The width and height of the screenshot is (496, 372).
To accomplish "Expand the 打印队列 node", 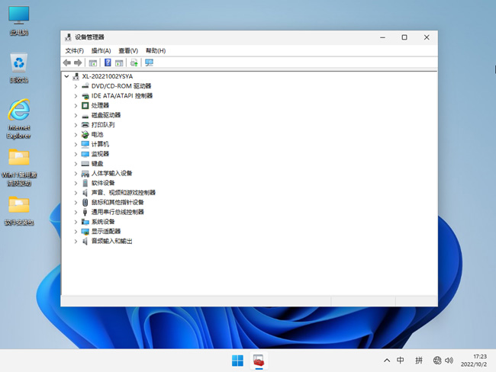I will point(76,125).
